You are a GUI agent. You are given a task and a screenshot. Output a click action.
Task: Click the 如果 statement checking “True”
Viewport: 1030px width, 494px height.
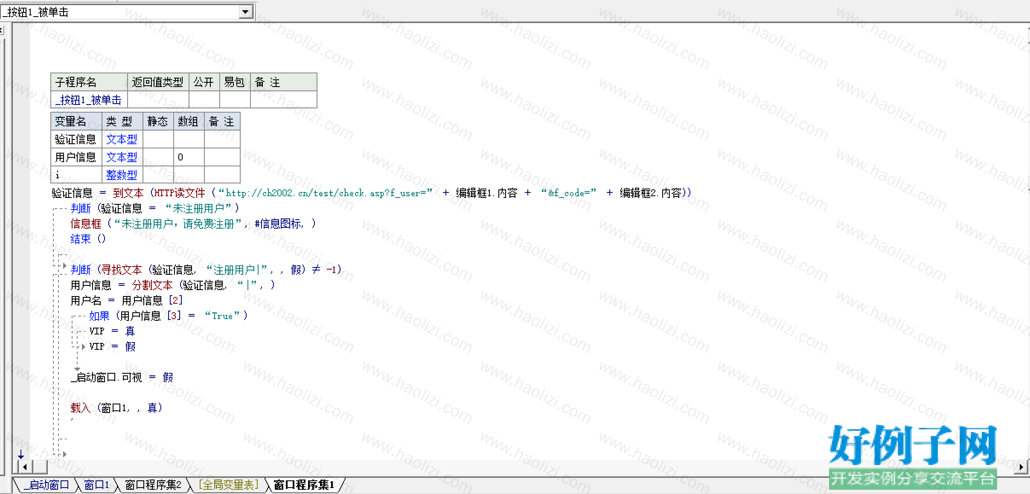[x=168, y=316]
